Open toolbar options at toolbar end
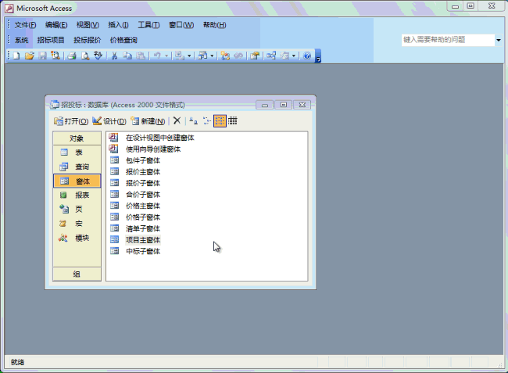Viewport: 508px width, 373px height. pyautogui.click(x=318, y=56)
